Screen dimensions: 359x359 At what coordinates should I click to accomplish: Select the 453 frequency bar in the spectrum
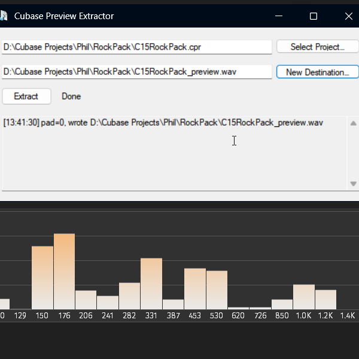coord(195,289)
